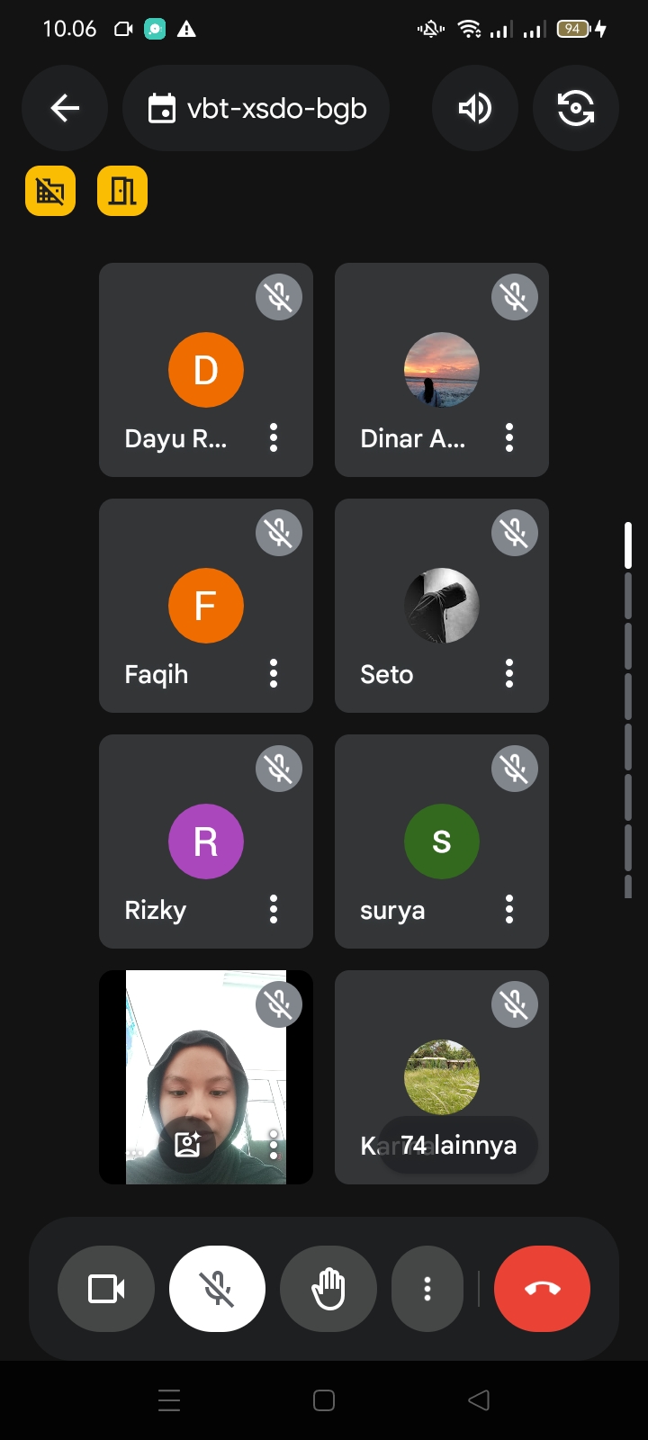Screen dimensions: 648x1440
Task: Toggle the camera on or off
Action: pyautogui.click(x=106, y=1289)
